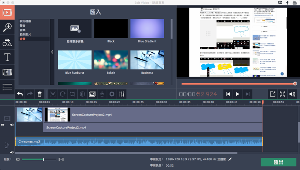Delete selected clip with trash icon

[39, 94]
